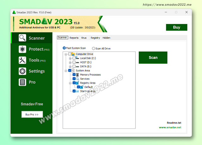Open the Hidden tab
This screenshot has height=145, width=202.
107,38
